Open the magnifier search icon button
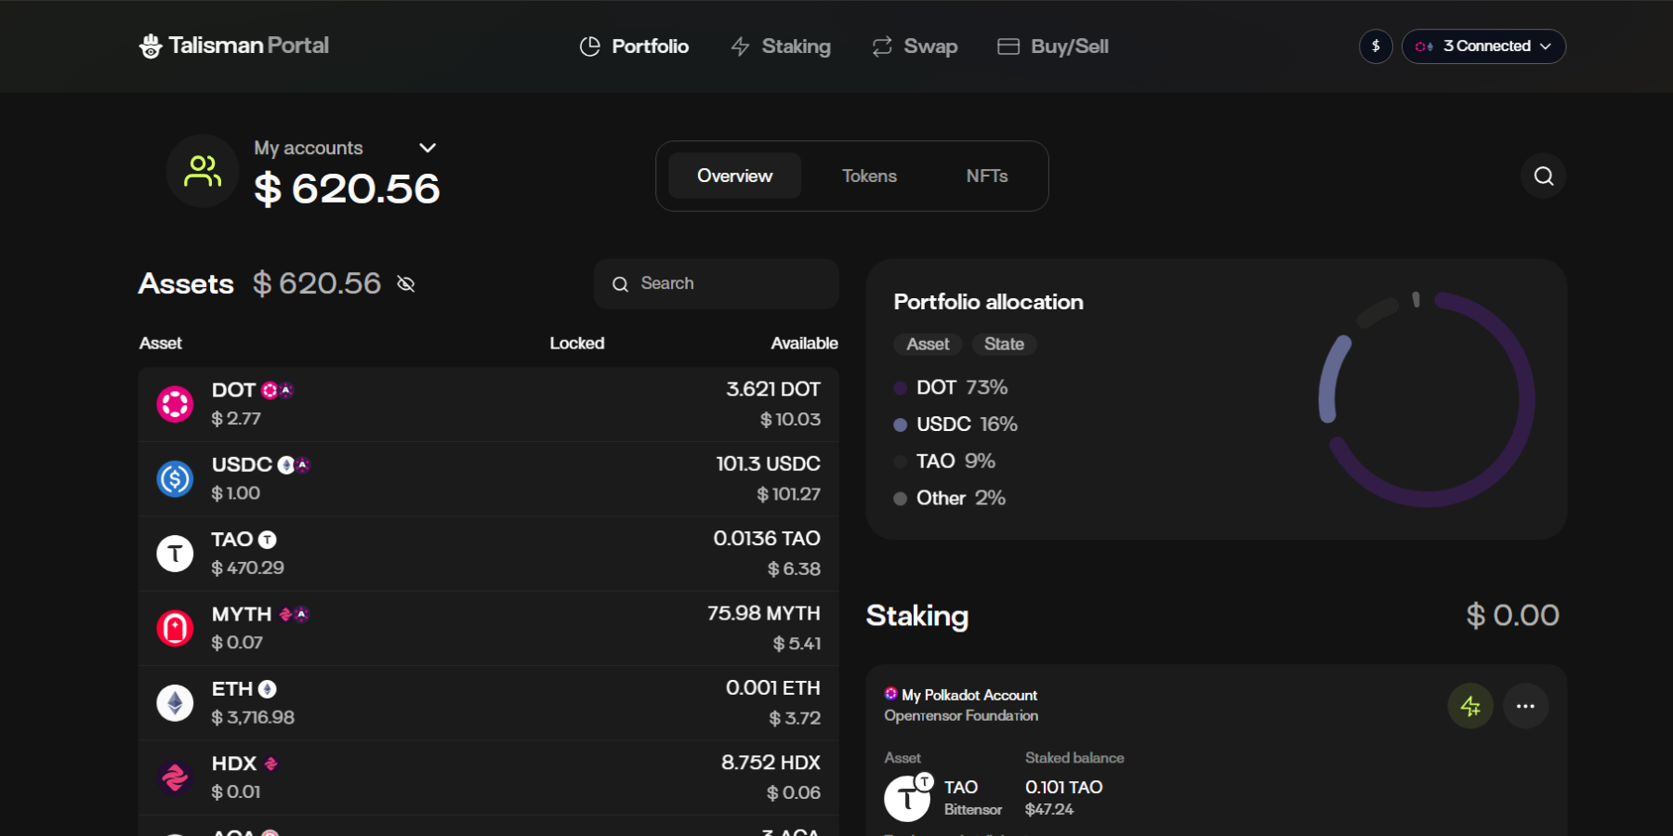The width and height of the screenshot is (1673, 836). [1543, 176]
